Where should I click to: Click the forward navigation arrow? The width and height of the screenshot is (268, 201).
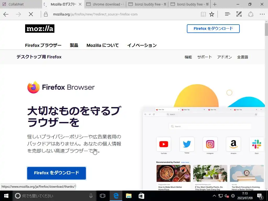[18, 14]
